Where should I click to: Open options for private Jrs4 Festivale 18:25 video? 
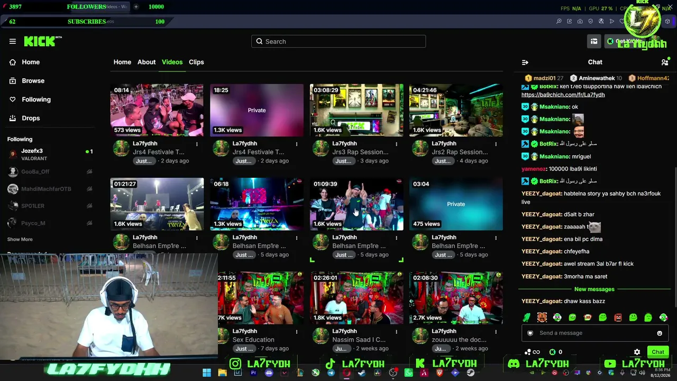pyautogui.click(x=296, y=144)
